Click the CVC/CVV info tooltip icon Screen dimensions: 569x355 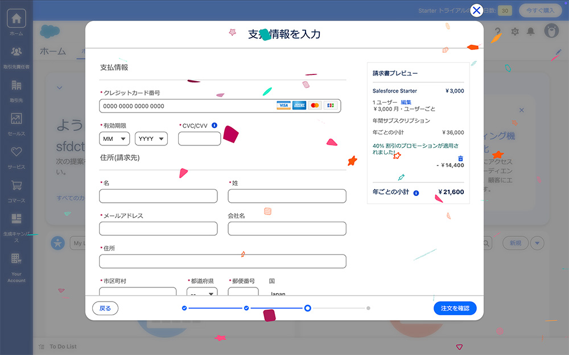[215, 126]
